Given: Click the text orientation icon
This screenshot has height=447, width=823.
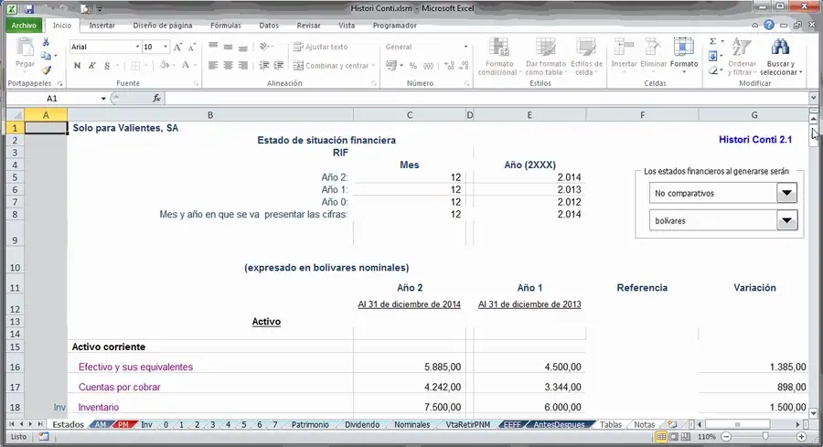Looking at the screenshot, I should (x=264, y=47).
